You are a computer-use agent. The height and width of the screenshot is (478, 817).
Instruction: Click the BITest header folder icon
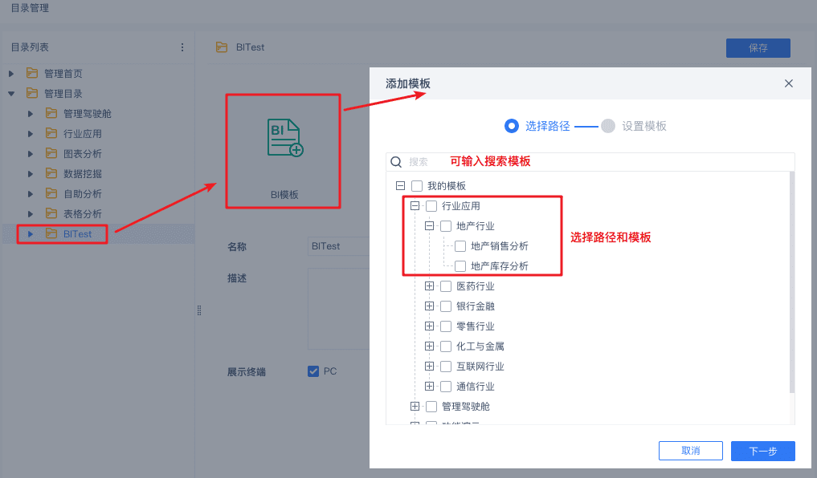(x=222, y=47)
